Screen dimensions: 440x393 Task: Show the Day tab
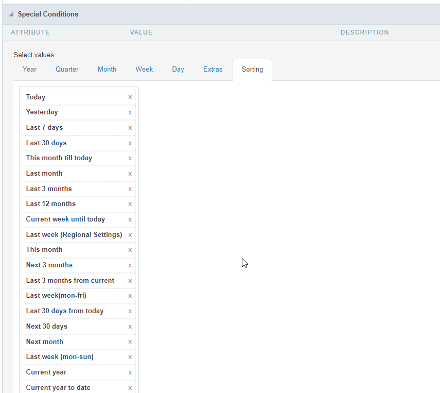click(178, 70)
